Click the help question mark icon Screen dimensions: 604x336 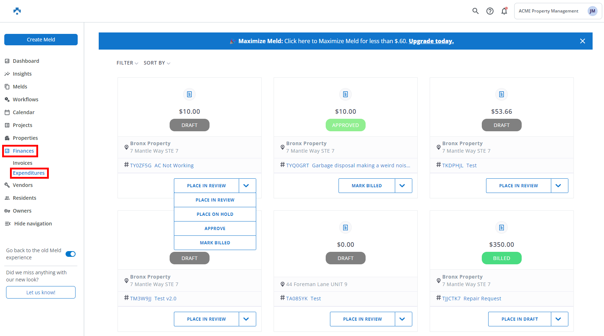pyautogui.click(x=490, y=11)
